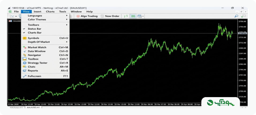This screenshot has width=256, height=115.
Task: Click the New Order button
Action: 110,16
